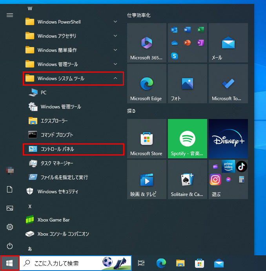Click the OneNote icon in Office tile
The height and width of the screenshot is (271, 266).
200,43
